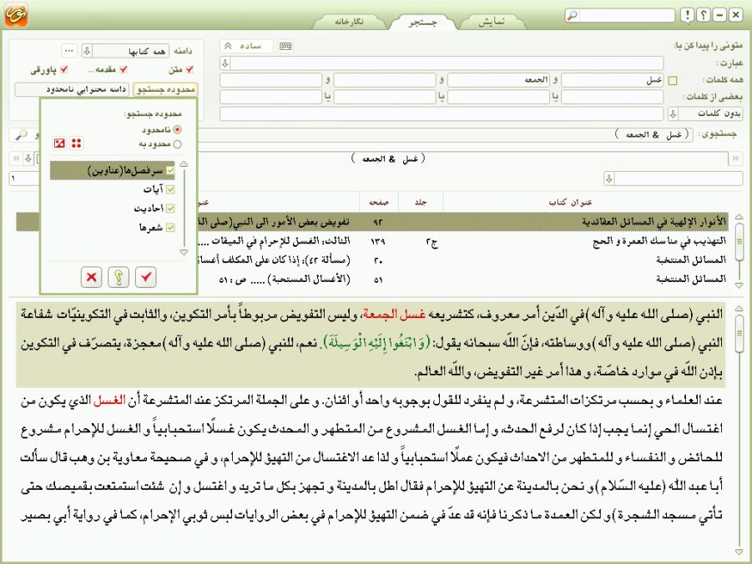Click the دامنه محتوایی نامحدود button
752x564 pixels.
pyautogui.click(x=73, y=89)
